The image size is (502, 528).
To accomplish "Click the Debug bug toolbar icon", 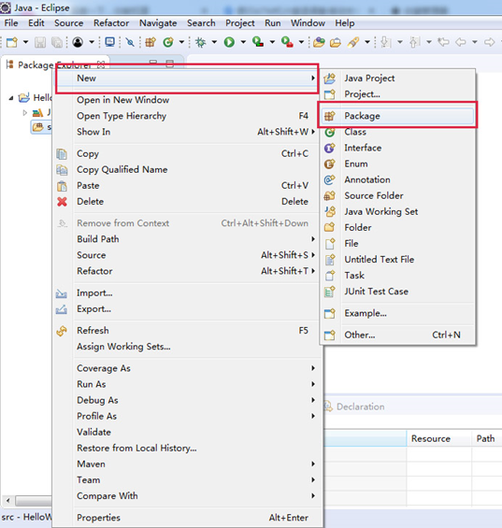I will [x=201, y=42].
